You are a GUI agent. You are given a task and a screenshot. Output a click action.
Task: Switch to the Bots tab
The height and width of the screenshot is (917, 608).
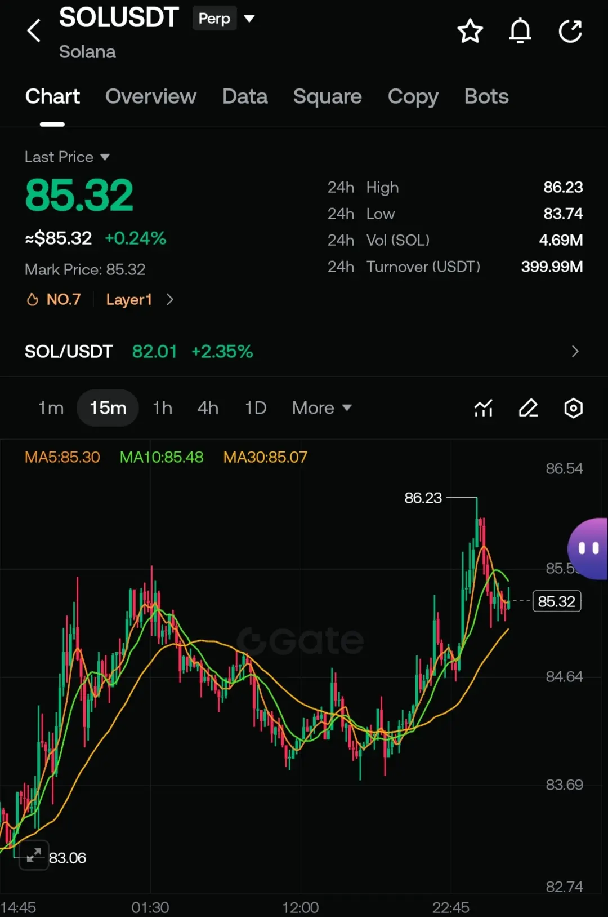pyautogui.click(x=486, y=96)
